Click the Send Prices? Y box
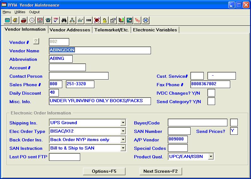251x179 pixels. tap(234, 131)
